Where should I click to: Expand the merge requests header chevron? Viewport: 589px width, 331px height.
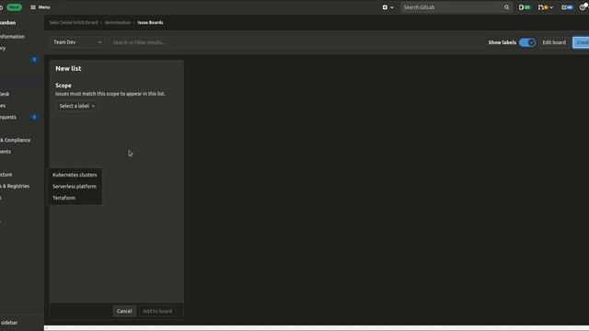551,7
